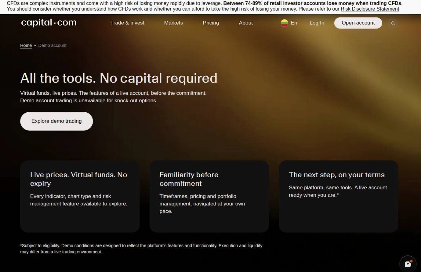
Task: Click the heading All the tools. No capital required
Action: click(x=119, y=78)
